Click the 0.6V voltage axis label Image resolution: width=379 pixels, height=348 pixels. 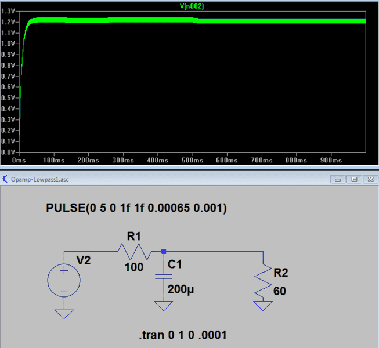tap(8, 87)
